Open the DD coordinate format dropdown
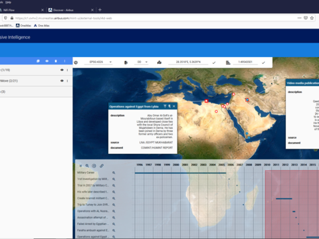The width and height of the screenshot is (319, 239). (x=141, y=62)
